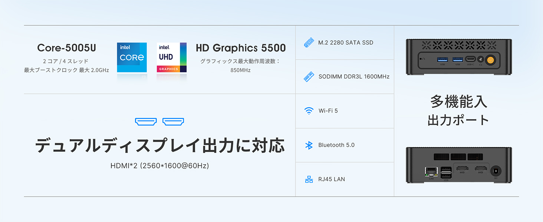This screenshot has height=222, width=543.
Task: Click the rear ventilation slots of the mini PC
Action: 458,157
